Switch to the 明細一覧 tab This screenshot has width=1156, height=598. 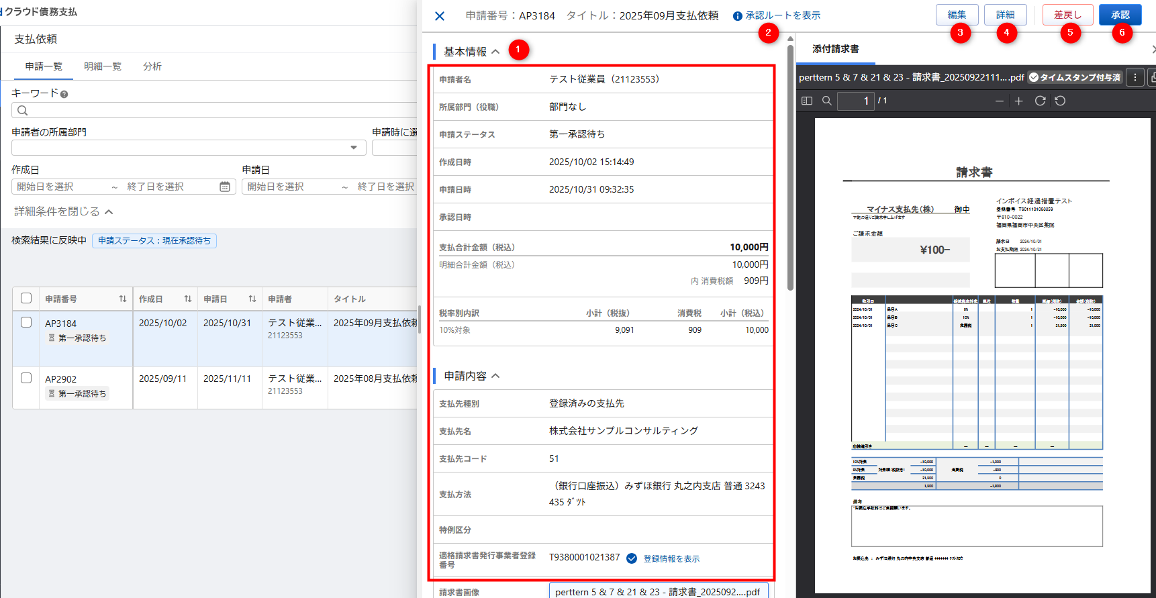pos(103,66)
